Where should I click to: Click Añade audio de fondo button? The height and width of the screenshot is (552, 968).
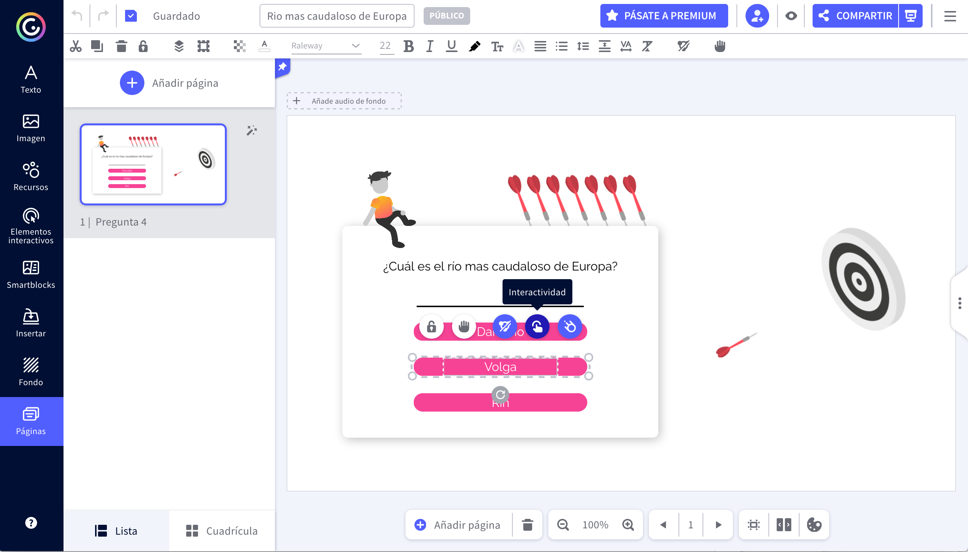click(344, 101)
